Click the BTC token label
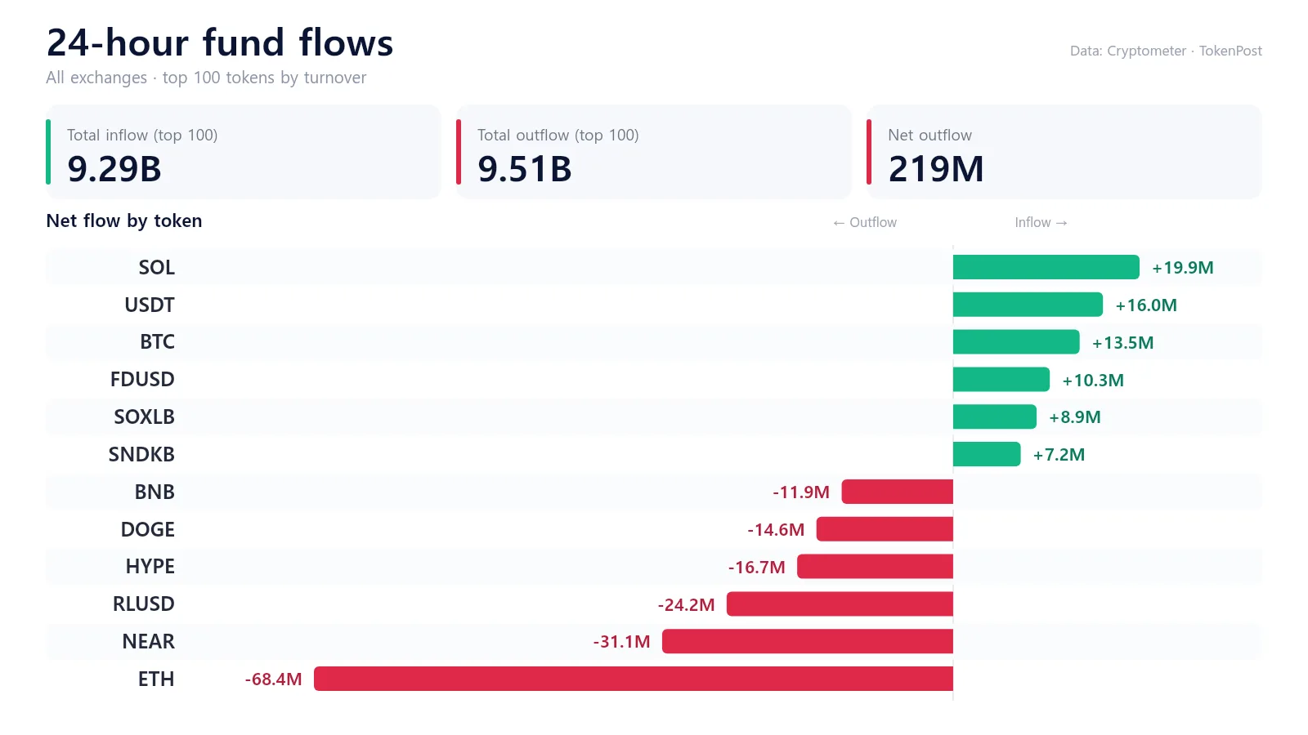Screen dimensions: 1308x735 [158, 341]
